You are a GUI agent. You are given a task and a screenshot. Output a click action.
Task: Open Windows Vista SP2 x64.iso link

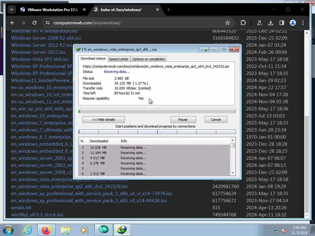[x=40, y=59]
